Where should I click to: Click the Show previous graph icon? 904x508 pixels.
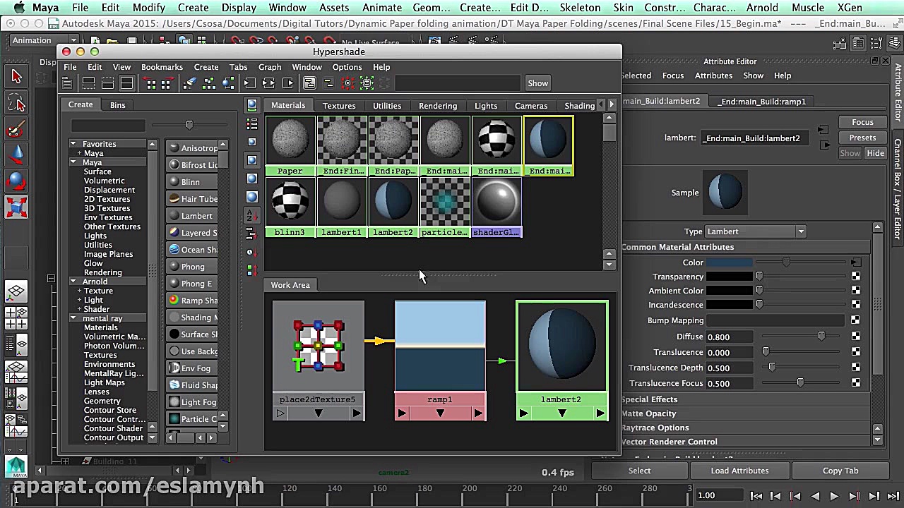click(x=150, y=83)
